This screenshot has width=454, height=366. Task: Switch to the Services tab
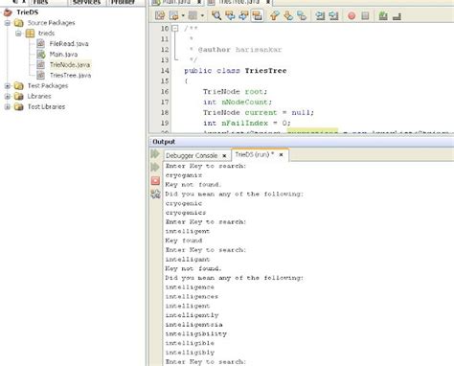pos(86,2)
